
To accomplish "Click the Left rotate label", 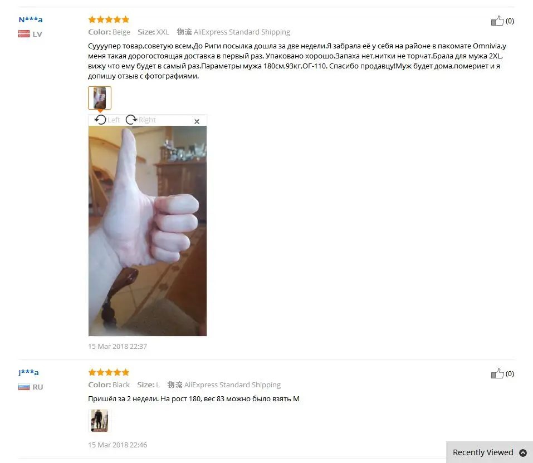I will click(114, 120).
